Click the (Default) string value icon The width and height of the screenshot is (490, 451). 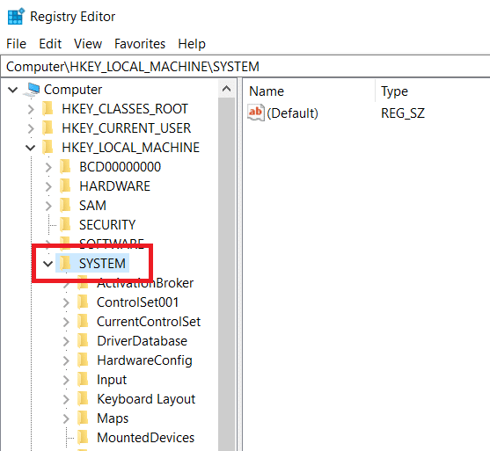256,113
